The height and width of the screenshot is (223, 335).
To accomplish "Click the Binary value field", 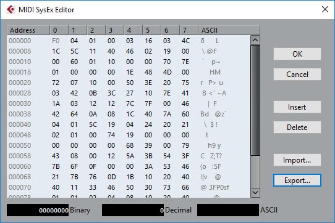I will 38,210.
